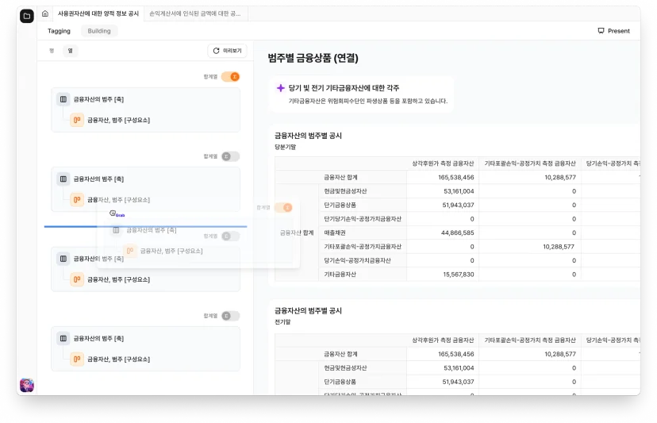Click 10,288,577 in the 기타포괄손익-공정가치금융자산 row
This screenshot has height=423, width=657.
[x=559, y=247]
